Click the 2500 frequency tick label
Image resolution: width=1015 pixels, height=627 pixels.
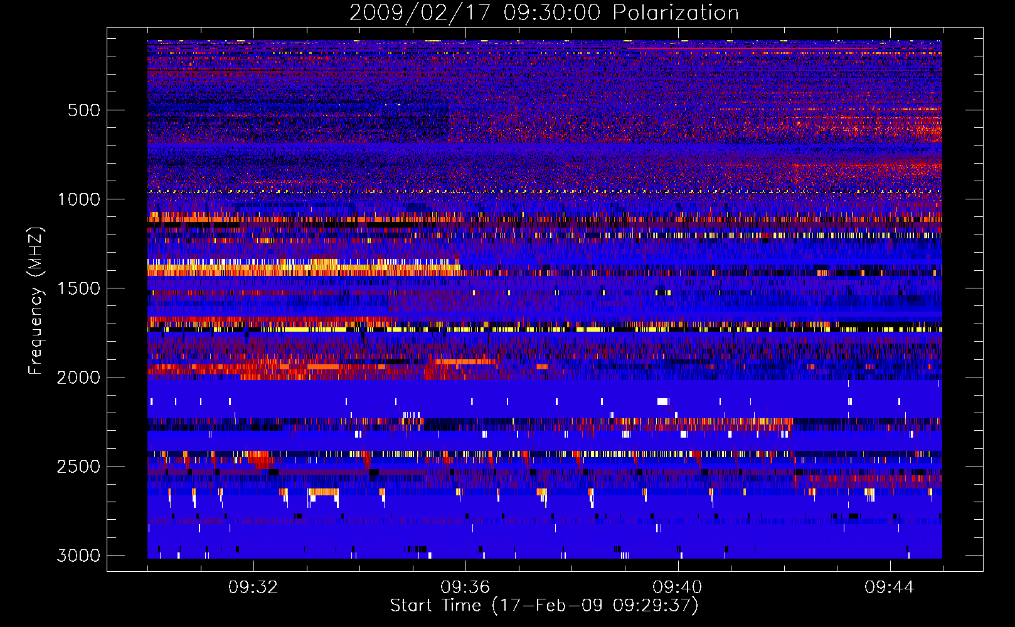78,466
